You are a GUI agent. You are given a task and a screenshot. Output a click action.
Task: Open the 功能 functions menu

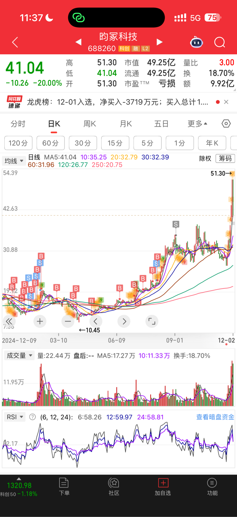(212, 487)
